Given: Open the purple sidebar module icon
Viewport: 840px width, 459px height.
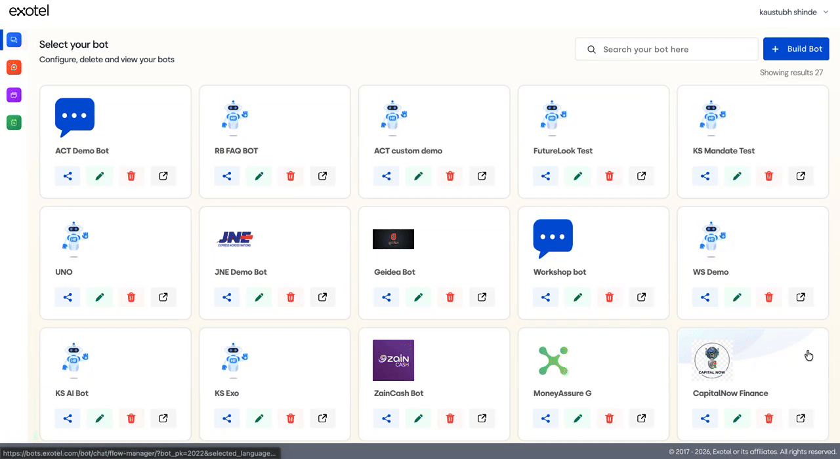Looking at the screenshot, I should point(14,94).
